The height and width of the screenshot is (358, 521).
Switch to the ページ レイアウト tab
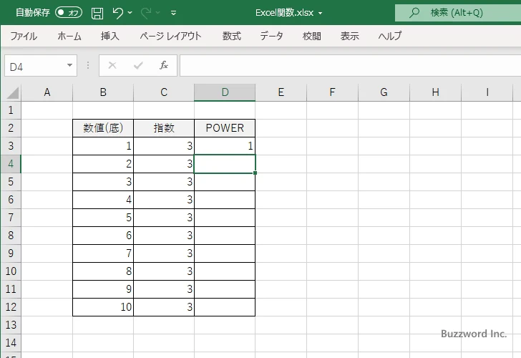[170, 36]
